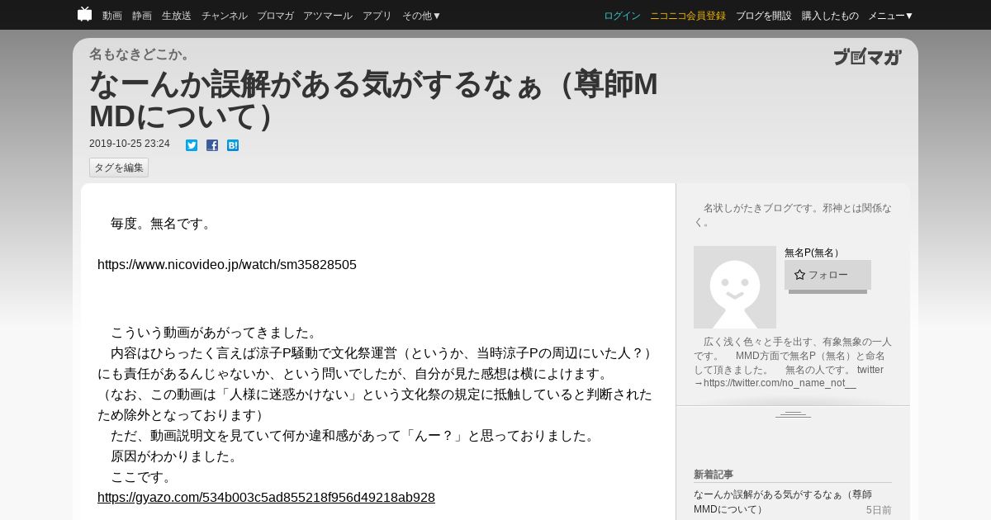Screen dimensions: 991x520
Task: Share article on Facebook icon
Action: [212, 145]
